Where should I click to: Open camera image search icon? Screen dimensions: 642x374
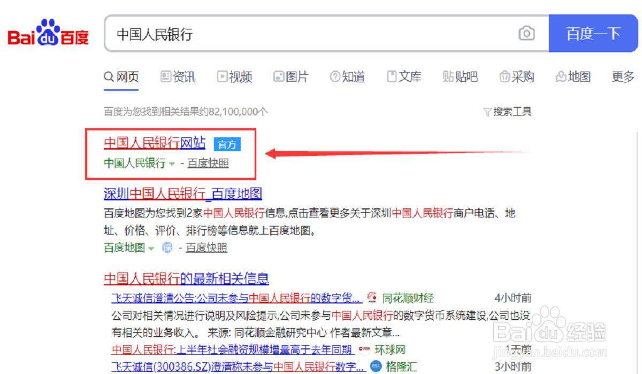pyautogui.click(x=526, y=34)
